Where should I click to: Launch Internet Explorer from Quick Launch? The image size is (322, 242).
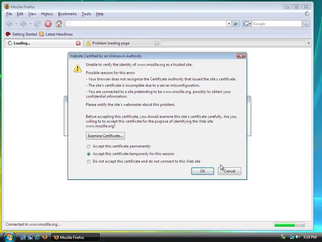(37, 237)
